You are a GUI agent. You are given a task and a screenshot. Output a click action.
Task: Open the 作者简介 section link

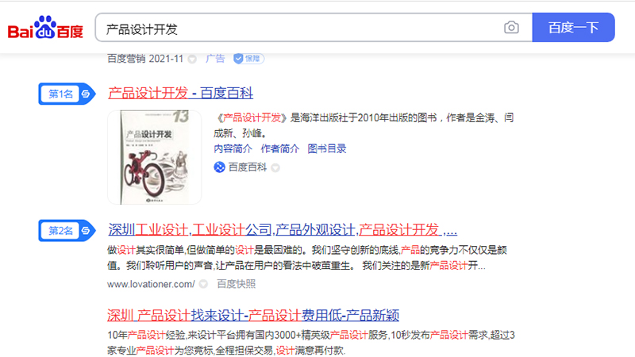(x=280, y=148)
